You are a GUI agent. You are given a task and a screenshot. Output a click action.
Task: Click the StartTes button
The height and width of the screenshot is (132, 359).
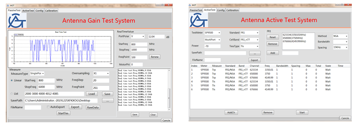click(x=63, y=113)
